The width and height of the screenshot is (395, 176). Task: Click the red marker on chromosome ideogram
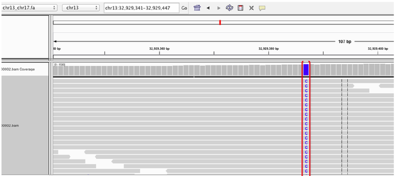pyautogui.click(x=220, y=23)
